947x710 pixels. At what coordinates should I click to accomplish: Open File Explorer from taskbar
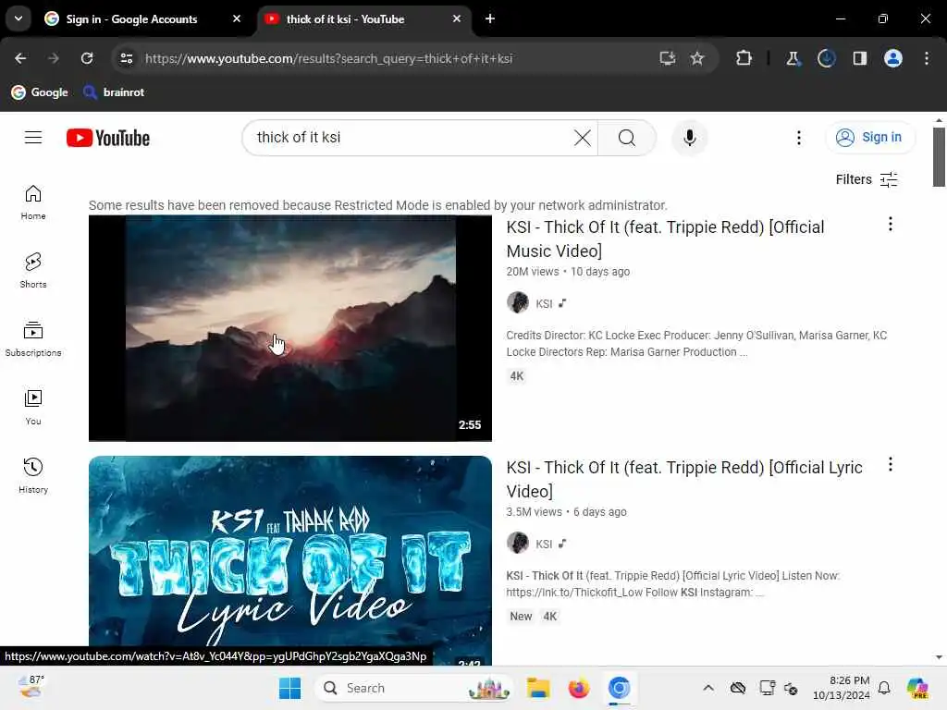click(x=537, y=688)
